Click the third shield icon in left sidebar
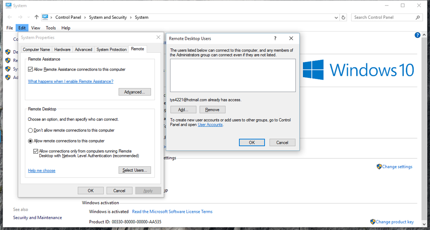The width and height of the screenshot is (430, 230). coord(8,69)
